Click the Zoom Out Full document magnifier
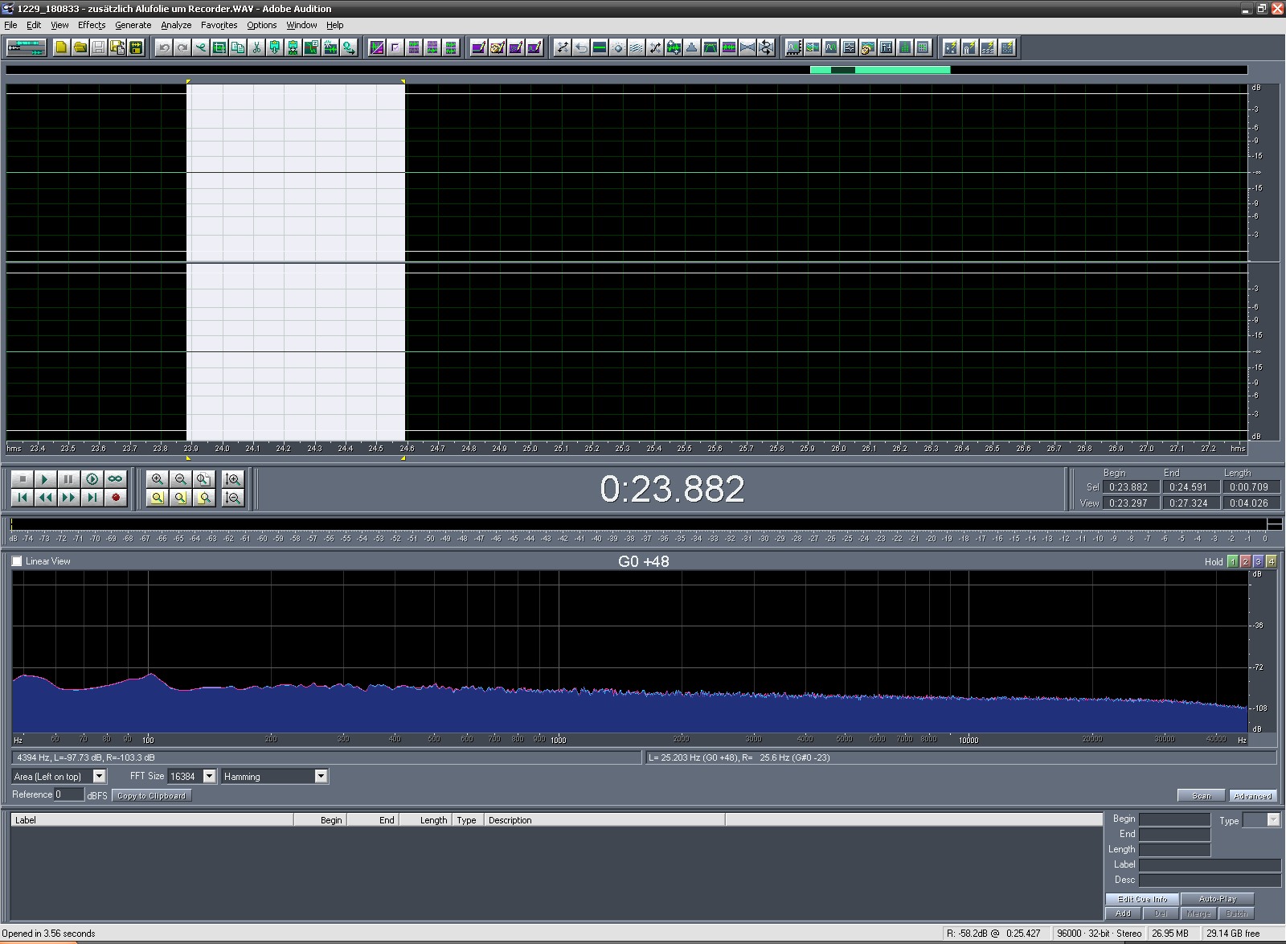This screenshot has height=944, width=1286. (x=204, y=479)
